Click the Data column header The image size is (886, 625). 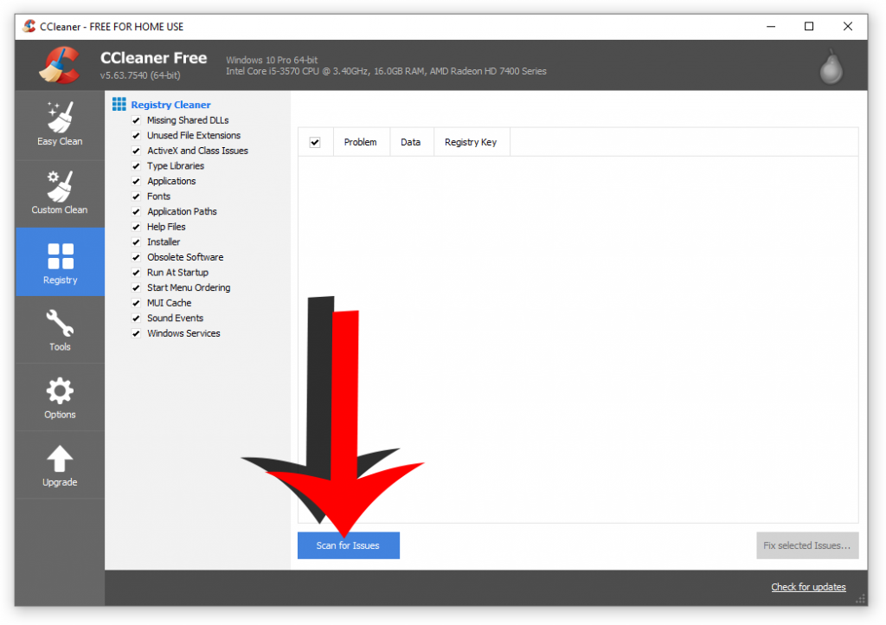[x=410, y=142]
